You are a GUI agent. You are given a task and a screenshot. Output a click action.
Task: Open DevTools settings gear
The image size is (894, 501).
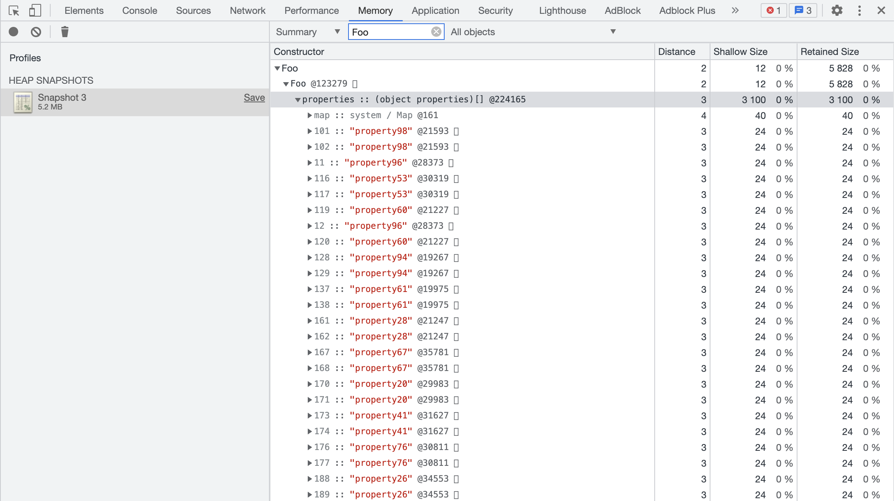click(837, 11)
